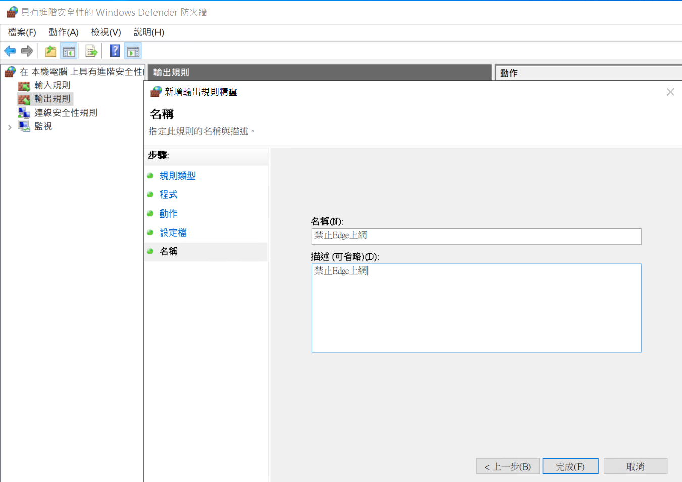Click the 連線安全性規則 computers icon
This screenshot has width=682, height=482.
coord(24,113)
